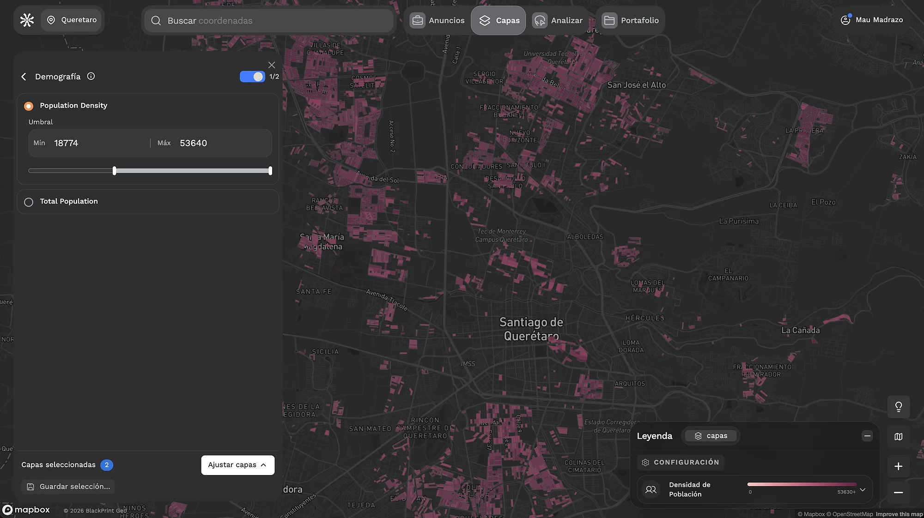Click the La Cañada map label
This screenshot has width=924, height=518.
pos(801,331)
